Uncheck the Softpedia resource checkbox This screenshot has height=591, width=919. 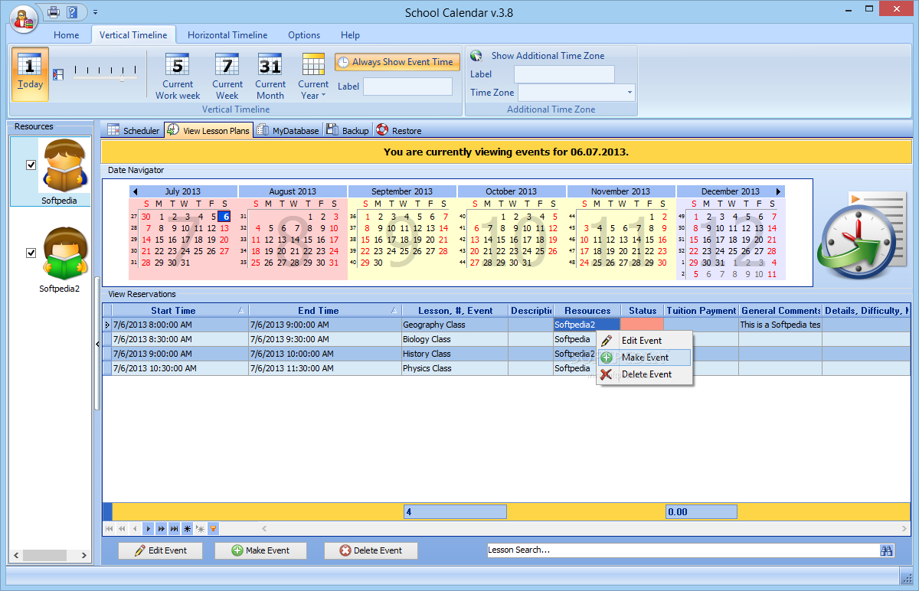pos(31,165)
